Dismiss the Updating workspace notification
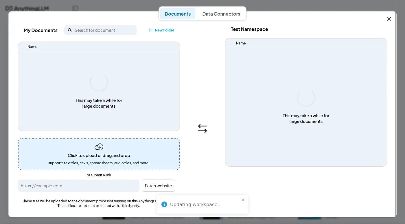Viewport: 405px width, 224px height. pyautogui.click(x=243, y=200)
